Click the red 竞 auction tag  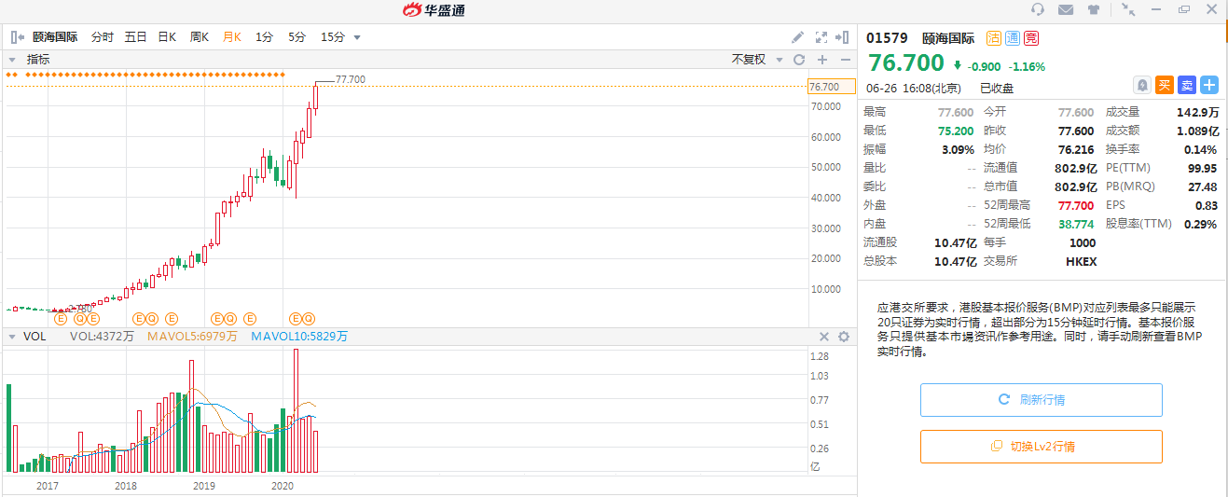coord(1030,38)
